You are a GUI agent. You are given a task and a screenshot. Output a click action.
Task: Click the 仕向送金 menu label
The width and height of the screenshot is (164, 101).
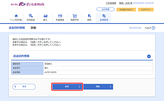click(x=31, y=20)
